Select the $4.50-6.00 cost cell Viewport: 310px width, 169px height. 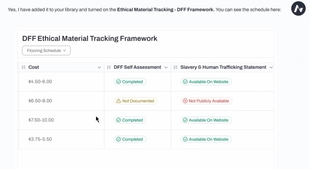61,82
